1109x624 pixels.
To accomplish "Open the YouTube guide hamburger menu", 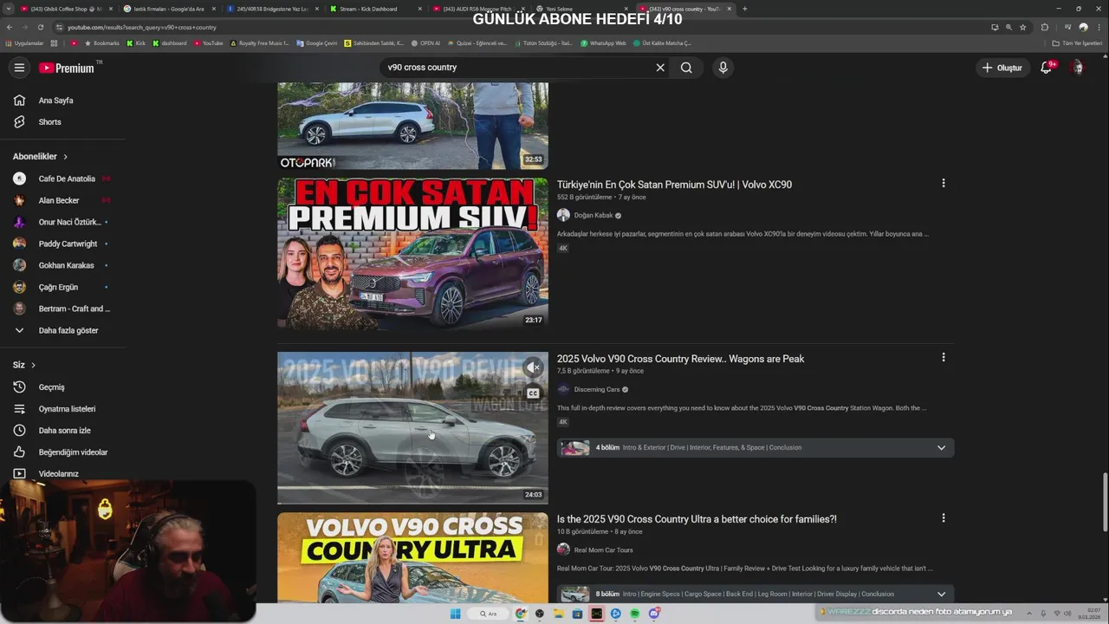I will (x=19, y=68).
